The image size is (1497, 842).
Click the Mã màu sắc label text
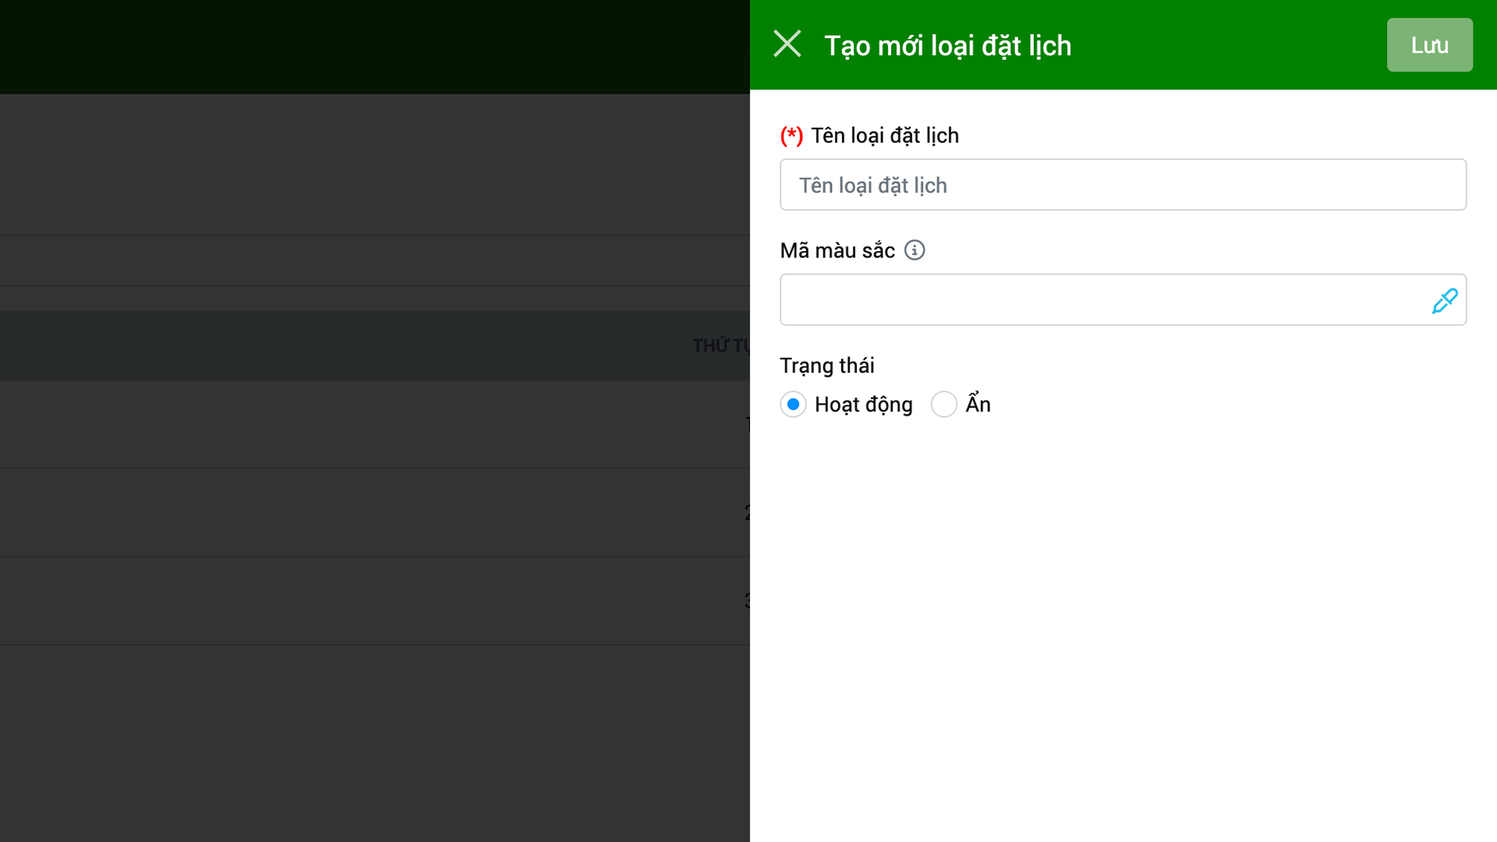tap(837, 251)
